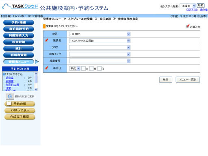Screen dimensions: 208x156
Task: Click the 作成完了帳票 button
Action: tap(20, 117)
